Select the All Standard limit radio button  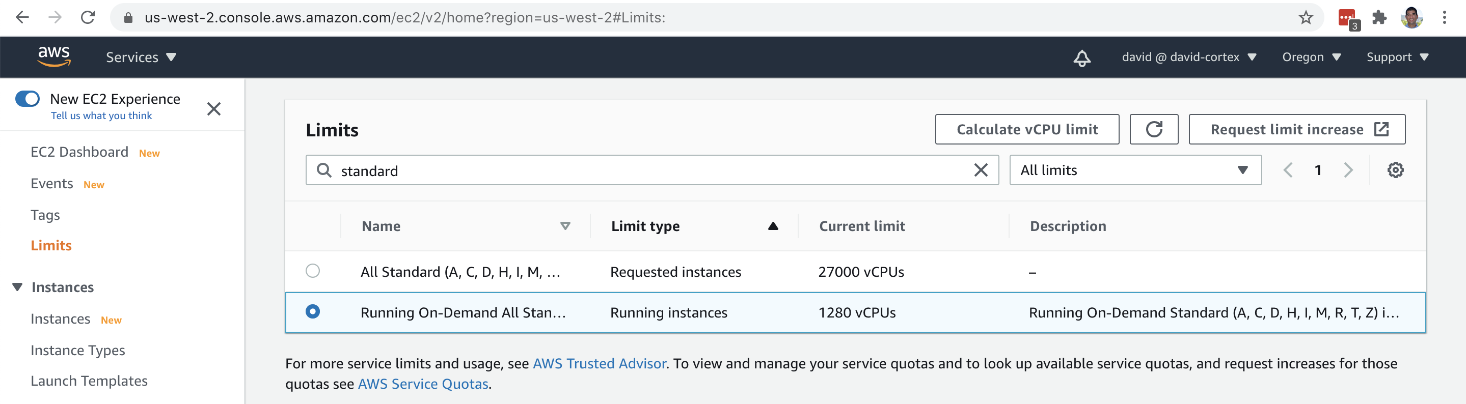point(312,271)
